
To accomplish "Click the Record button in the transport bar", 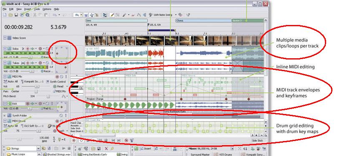I will pyautogui.click(x=74, y=141).
